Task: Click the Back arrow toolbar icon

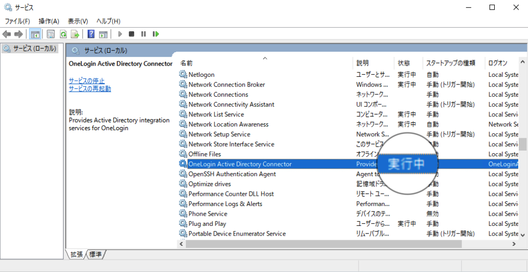Action: pyautogui.click(x=7, y=34)
